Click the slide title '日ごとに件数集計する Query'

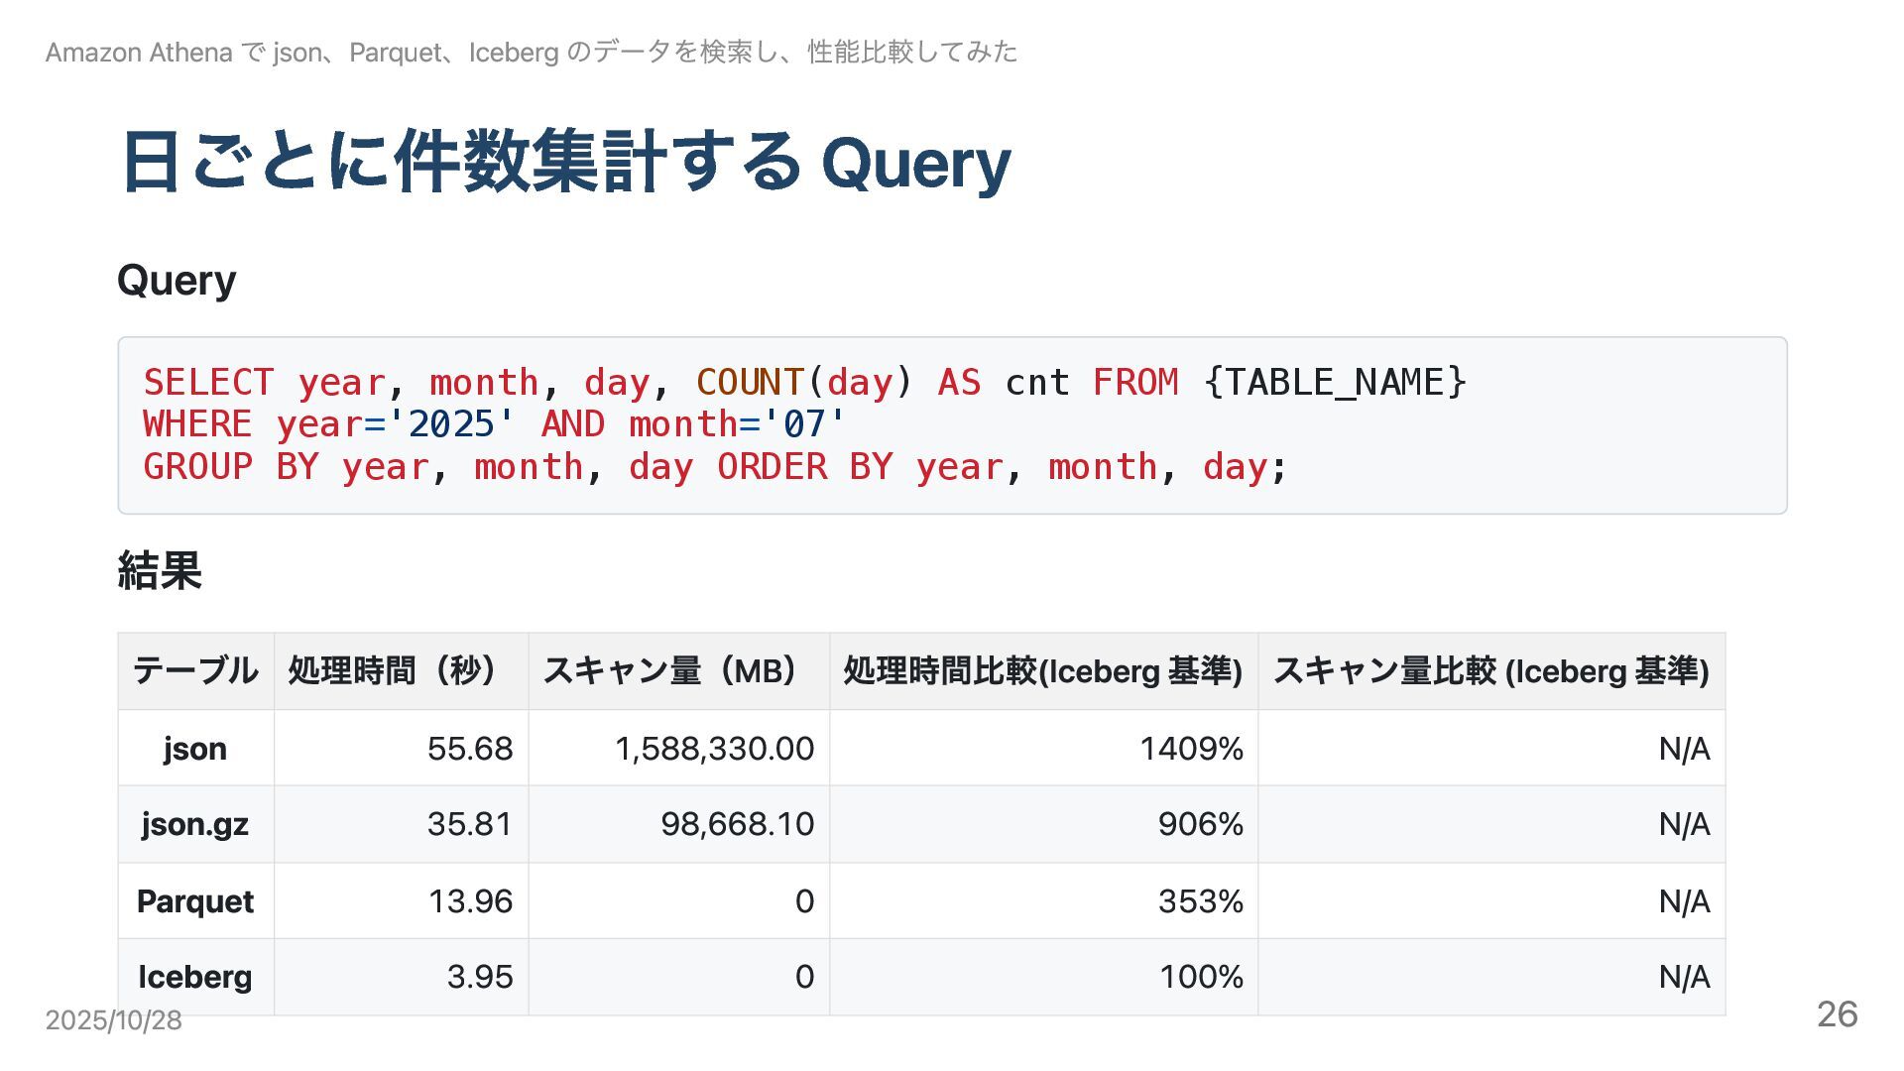[x=565, y=162]
